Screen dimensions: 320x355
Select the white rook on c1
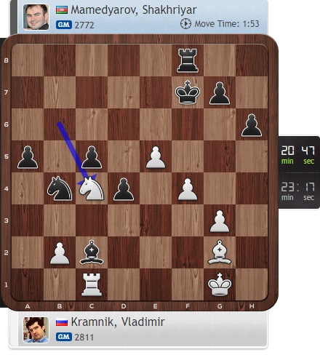coord(92,284)
